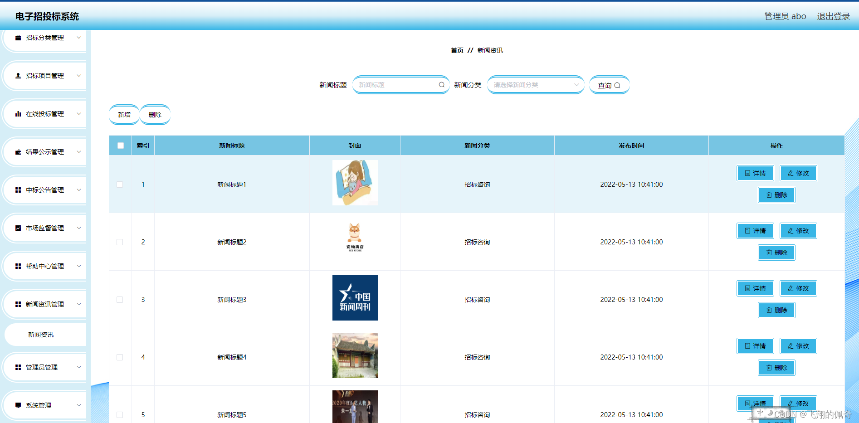Viewport: 859px width, 423px height.
Task: Click the 新增 button
Action: click(124, 115)
